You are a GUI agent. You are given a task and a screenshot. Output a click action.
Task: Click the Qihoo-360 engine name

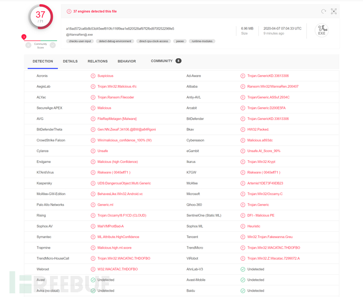click(194, 204)
